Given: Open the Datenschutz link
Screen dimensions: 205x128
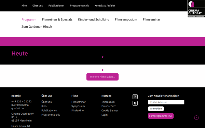Looking at the screenshot, I should (x=109, y=106).
